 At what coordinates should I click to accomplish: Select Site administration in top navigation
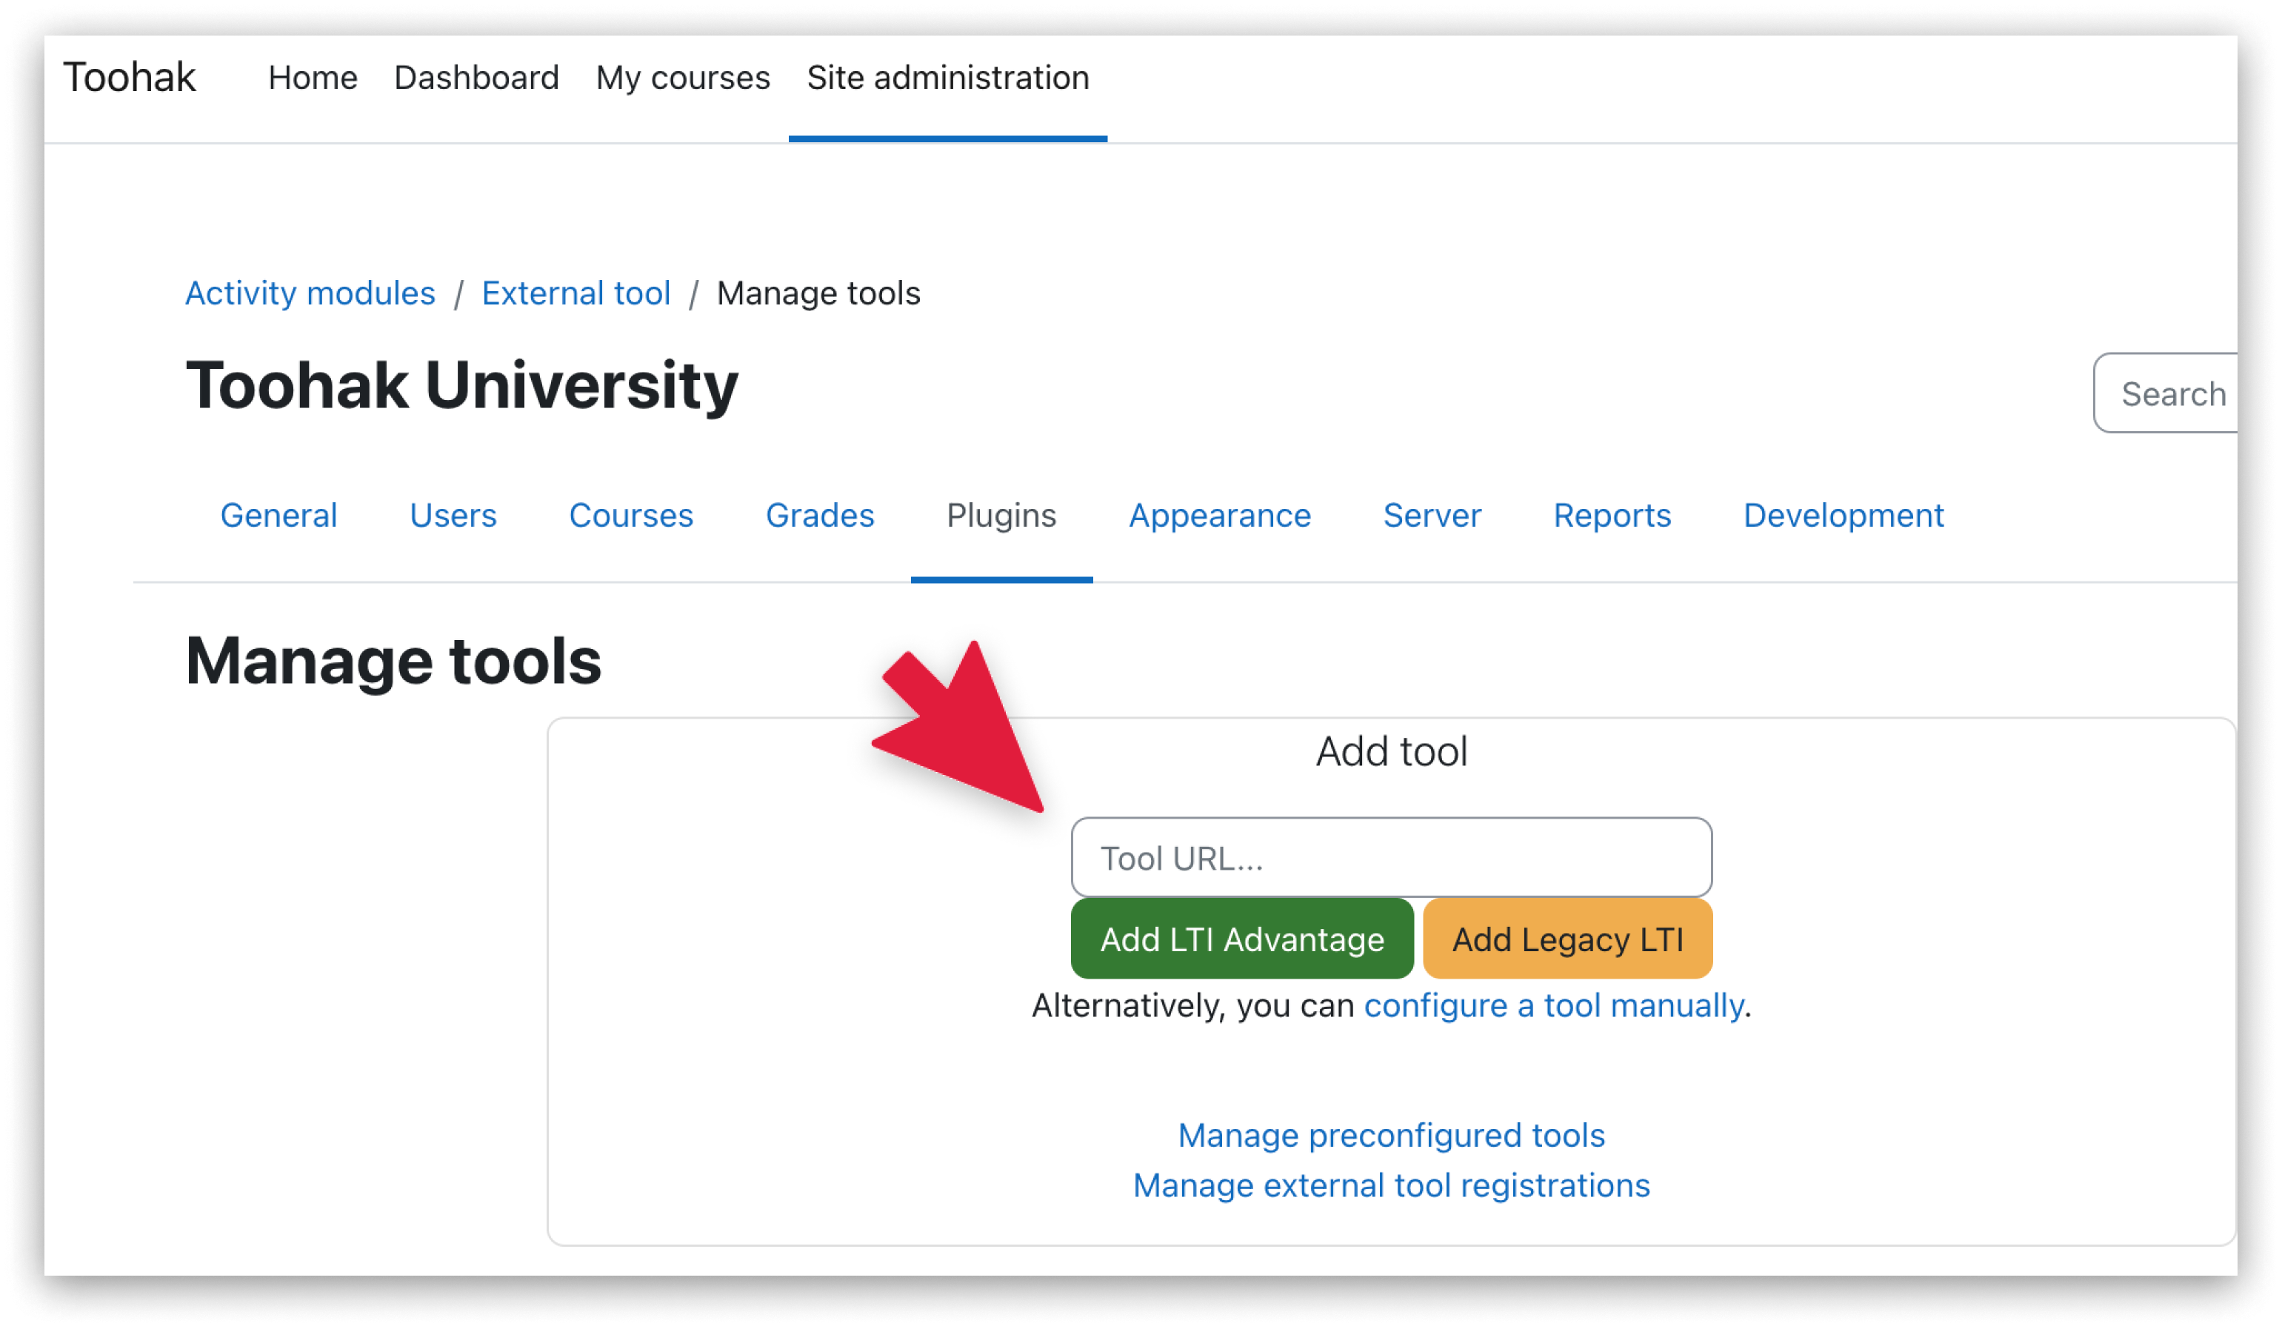pyautogui.click(x=948, y=78)
